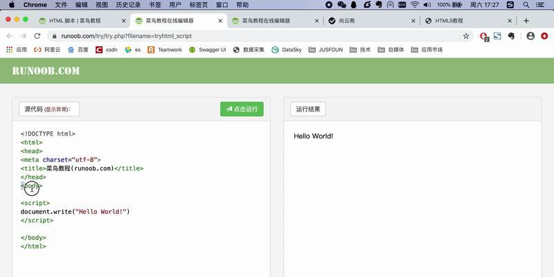Open the Wi-Fi status menu
554x277 pixels.
(x=415, y=5)
